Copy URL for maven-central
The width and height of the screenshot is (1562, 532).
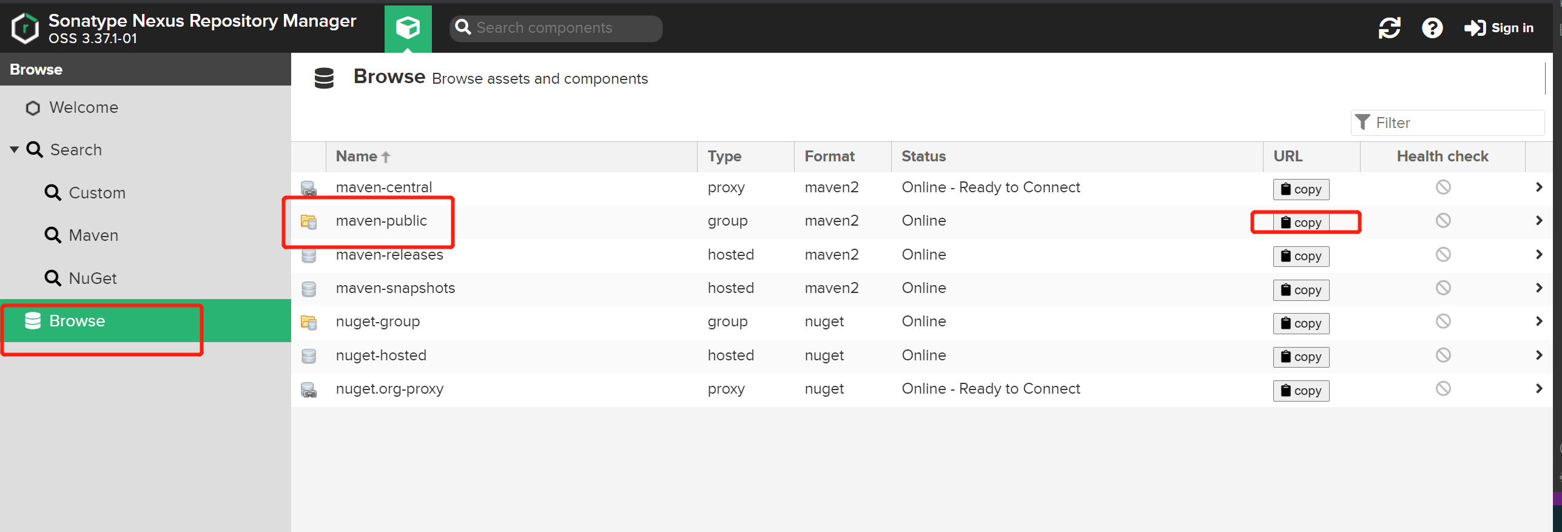coord(1301,189)
